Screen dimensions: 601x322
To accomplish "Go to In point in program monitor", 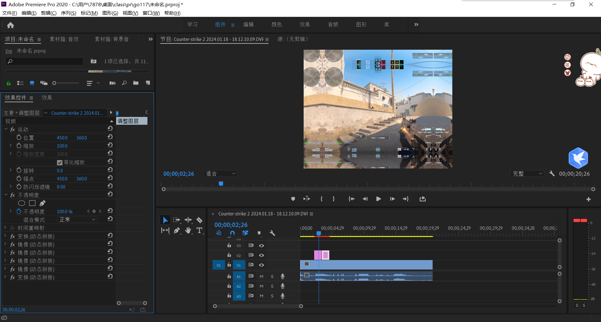I will pos(352,199).
